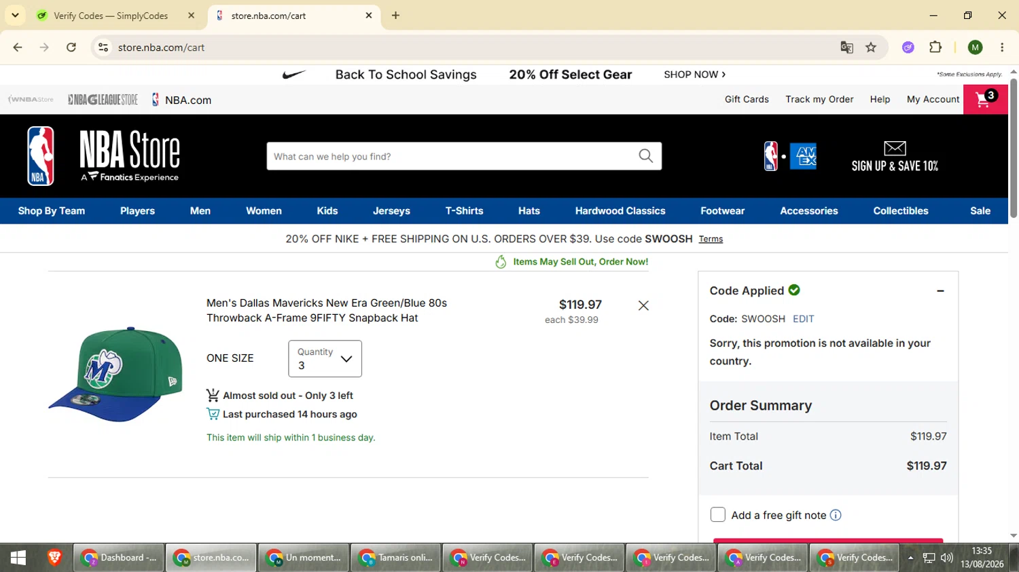Open the Kids menu

(327, 211)
